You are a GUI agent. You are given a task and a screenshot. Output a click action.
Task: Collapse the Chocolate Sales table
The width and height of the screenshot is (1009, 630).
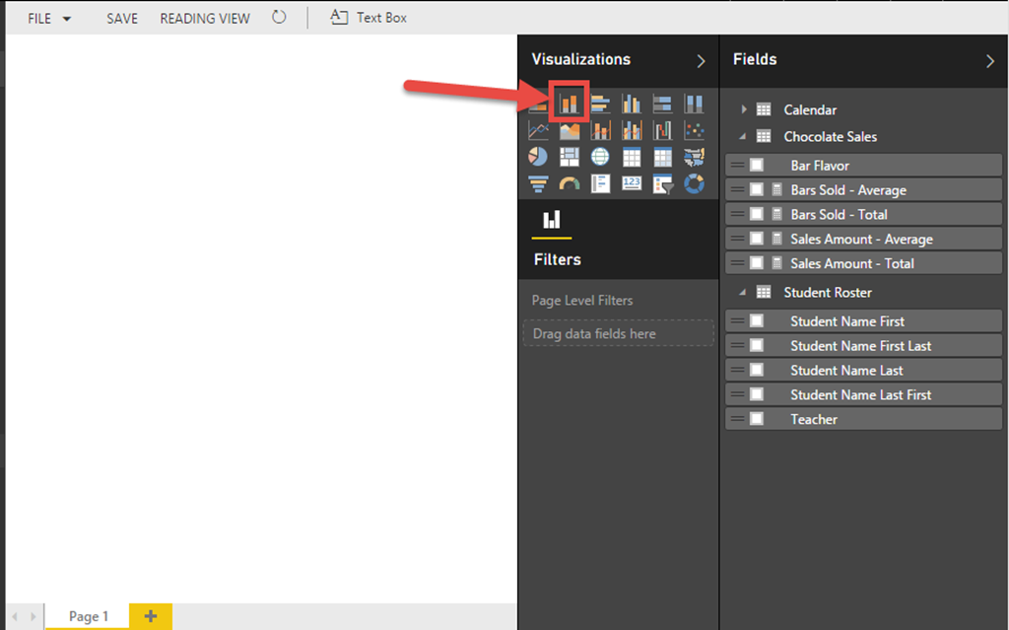[744, 137]
